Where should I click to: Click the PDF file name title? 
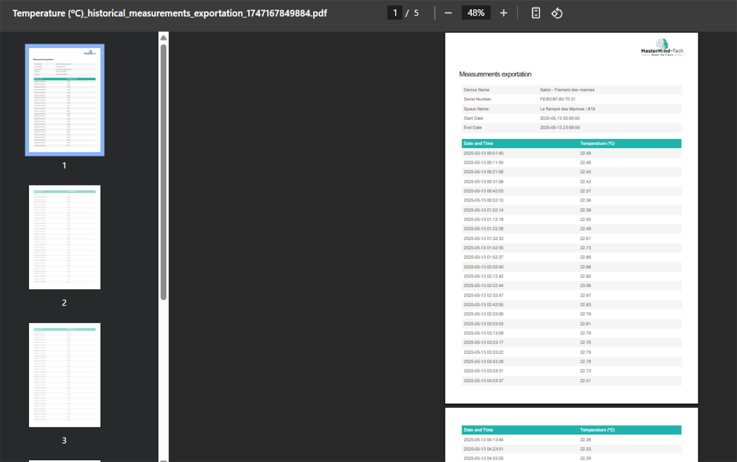click(170, 13)
